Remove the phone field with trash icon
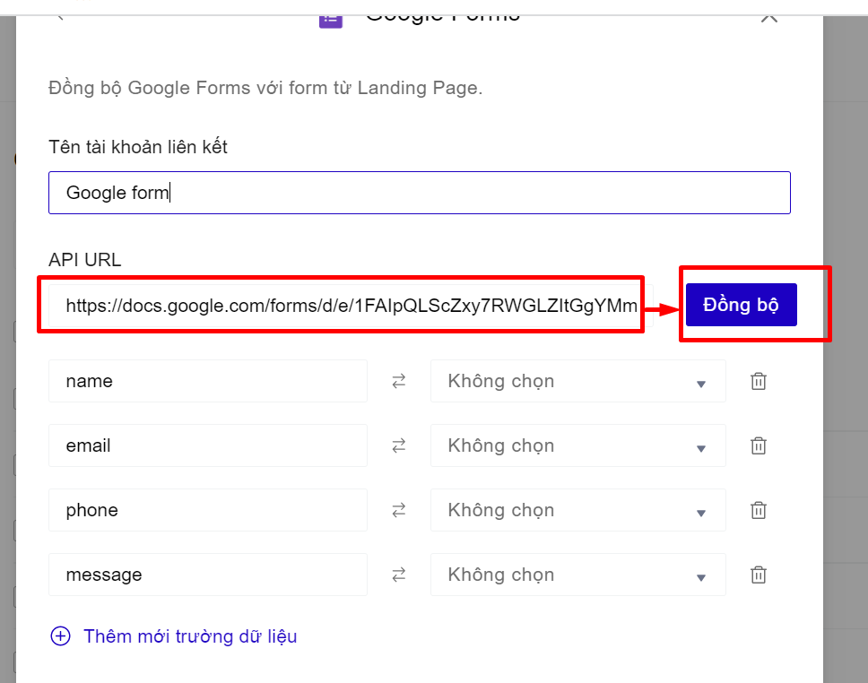 (758, 510)
